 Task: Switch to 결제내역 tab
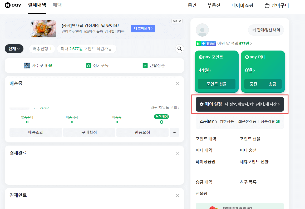[37, 5]
